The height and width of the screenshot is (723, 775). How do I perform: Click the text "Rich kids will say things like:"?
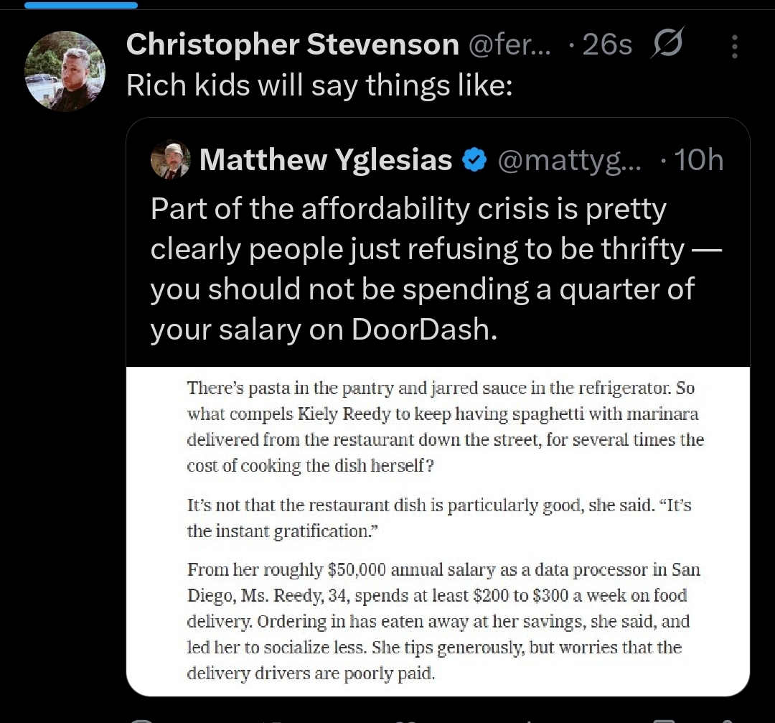pos(319,86)
